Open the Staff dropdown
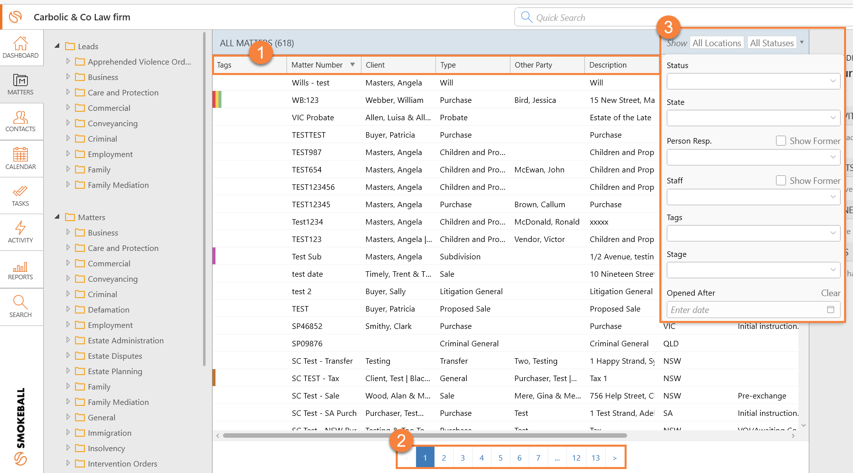The height and width of the screenshot is (473, 853). [x=753, y=197]
